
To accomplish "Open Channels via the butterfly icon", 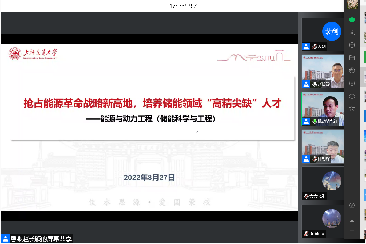I will pyautogui.click(x=352, y=83).
